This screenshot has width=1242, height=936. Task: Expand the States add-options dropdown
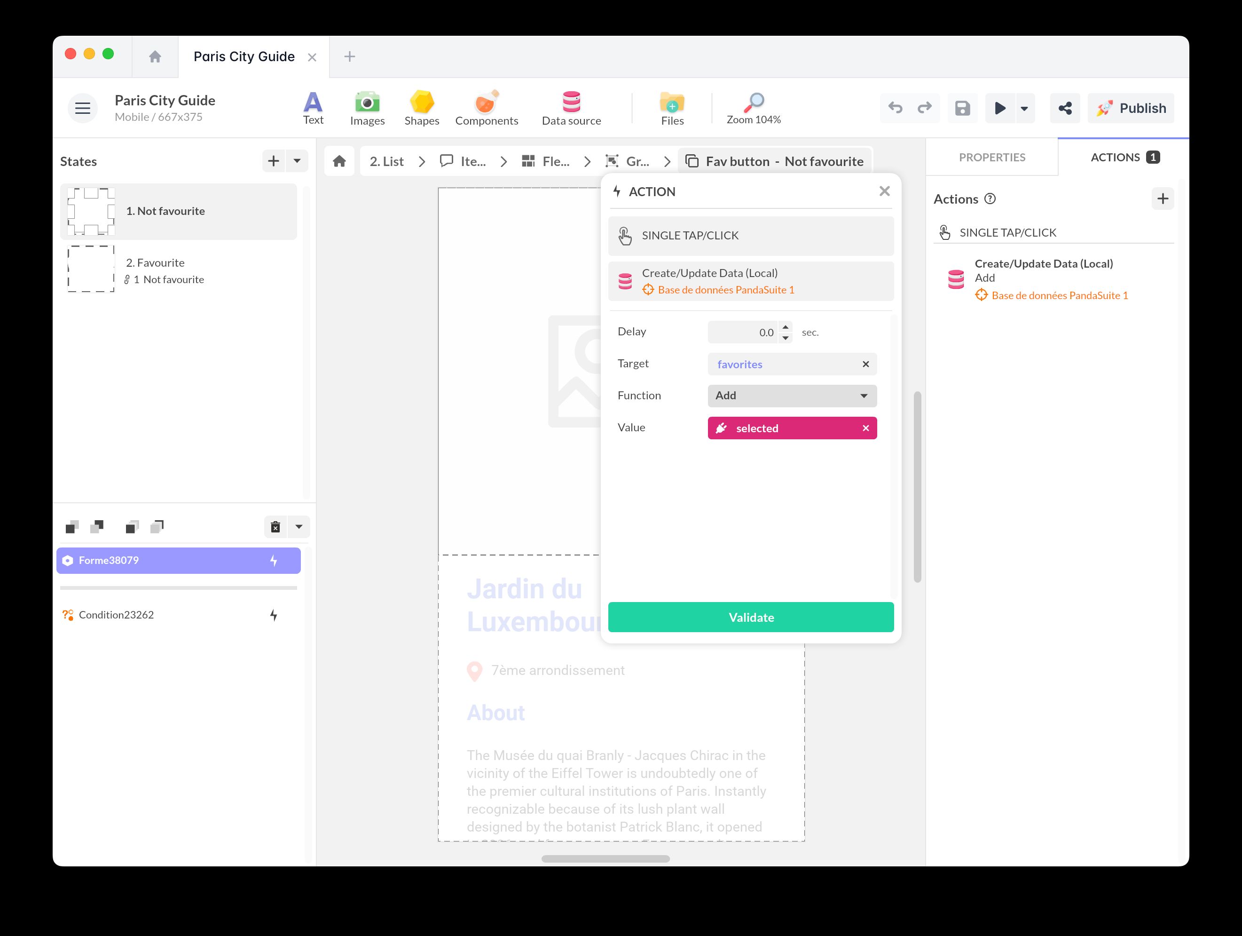point(297,161)
